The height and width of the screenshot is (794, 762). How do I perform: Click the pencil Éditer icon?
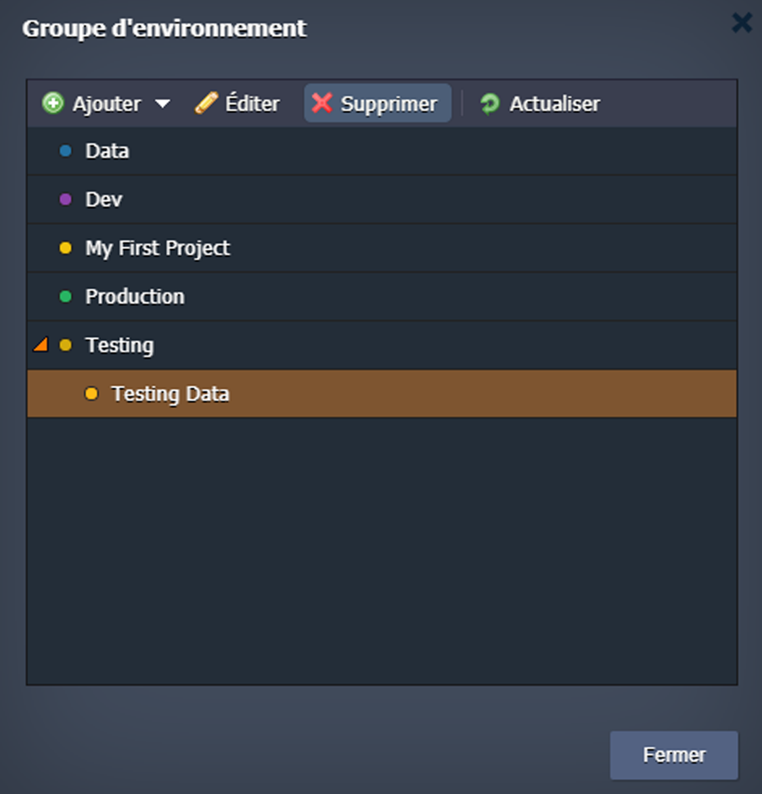[206, 103]
